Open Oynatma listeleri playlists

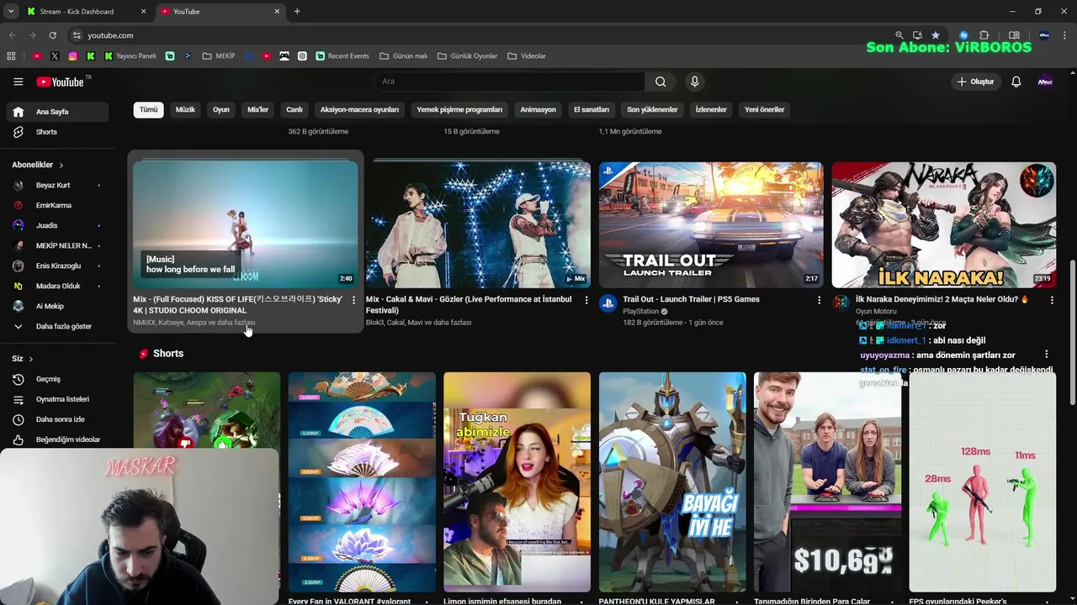click(x=57, y=399)
